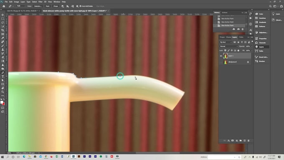Delete layer with Layers panel trash icon
The height and width of the screenshot is (160, 284).
tap(248, 141)
